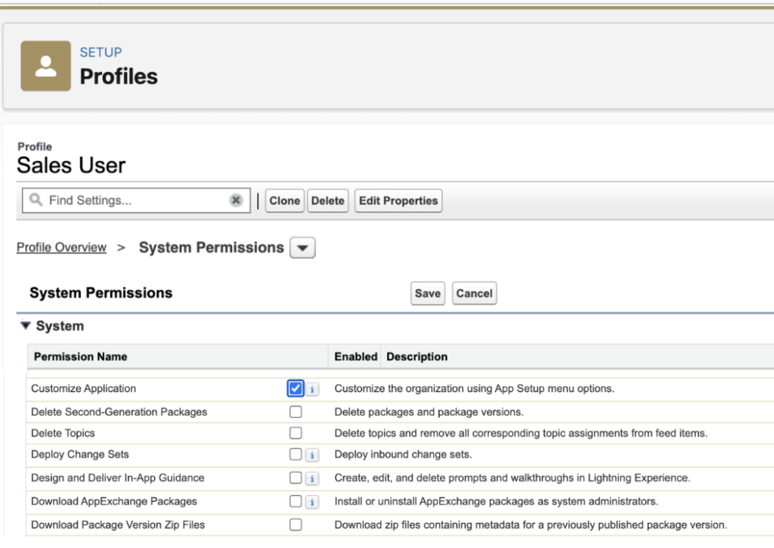774x548 pixels.
Task: Open the System Permissions dropdown arrow
Action: (x=302, y=248)
